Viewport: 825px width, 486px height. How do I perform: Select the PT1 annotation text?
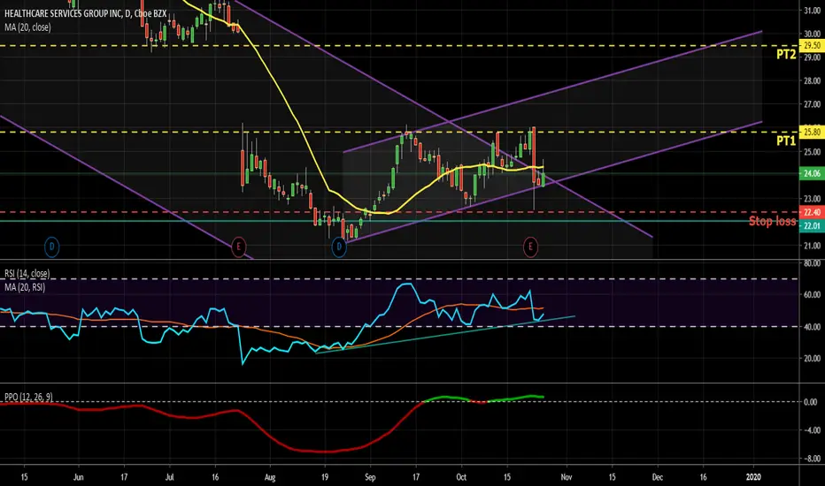(786, 140)
